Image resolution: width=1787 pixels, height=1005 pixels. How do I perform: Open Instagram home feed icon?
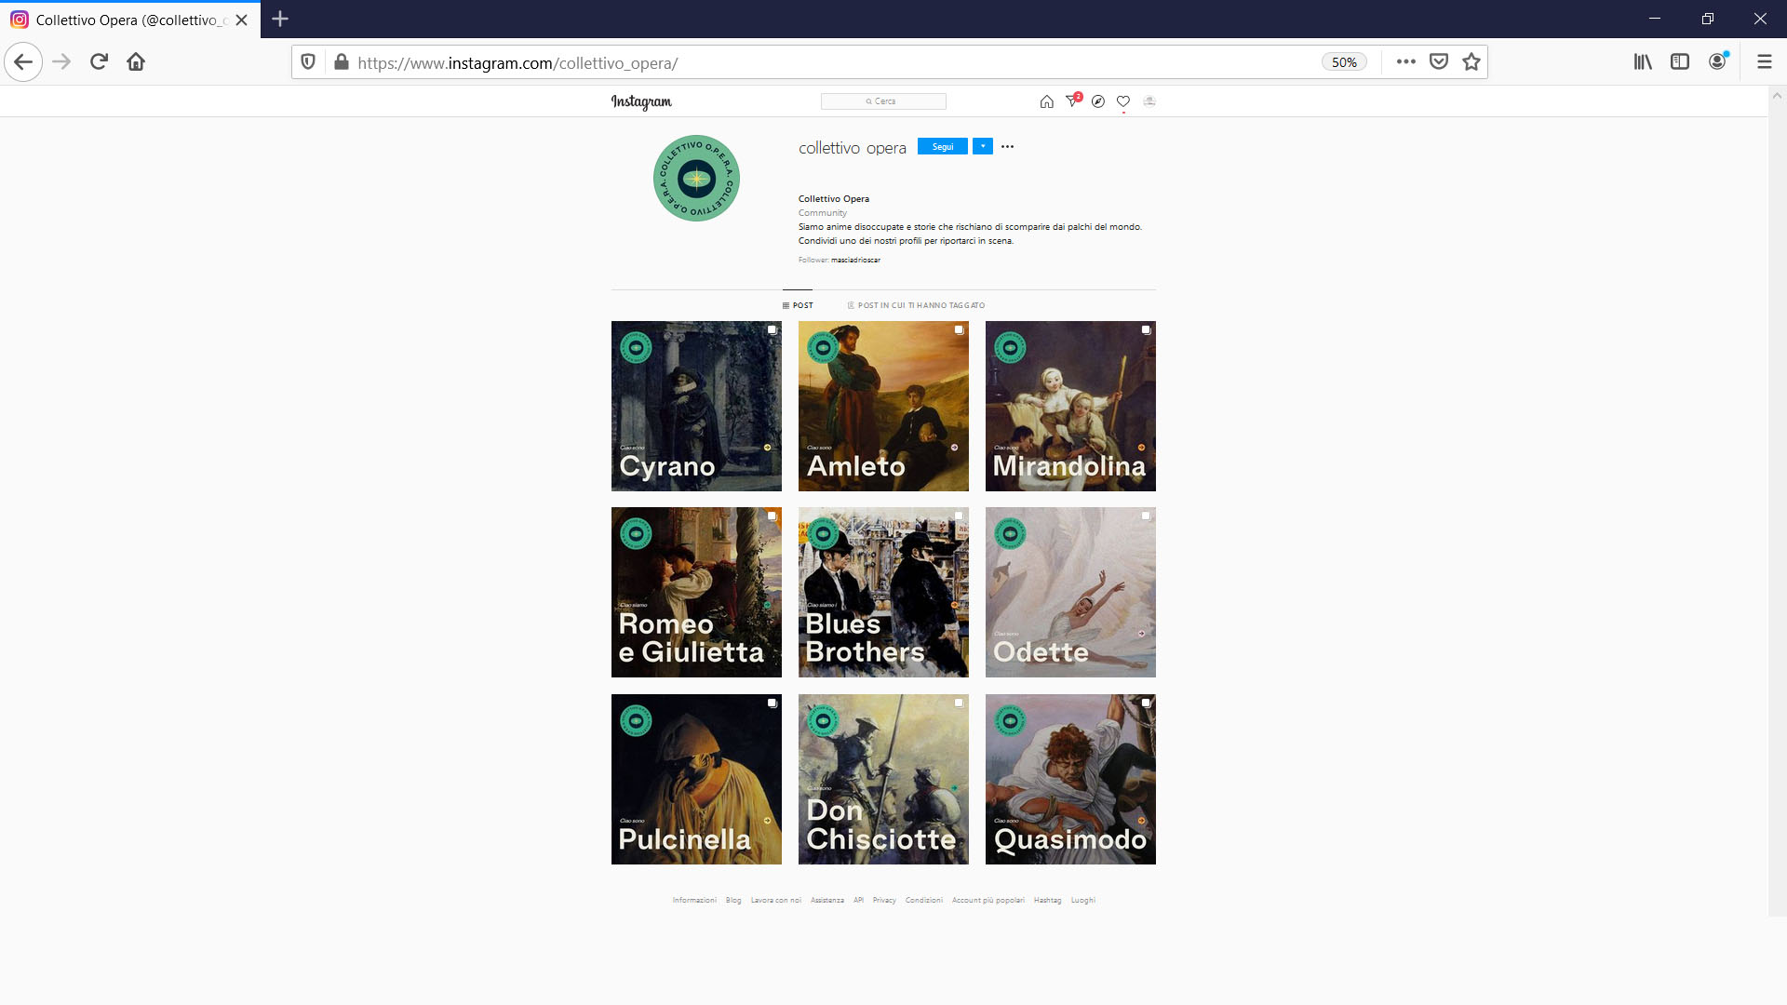coord(1046,101)
